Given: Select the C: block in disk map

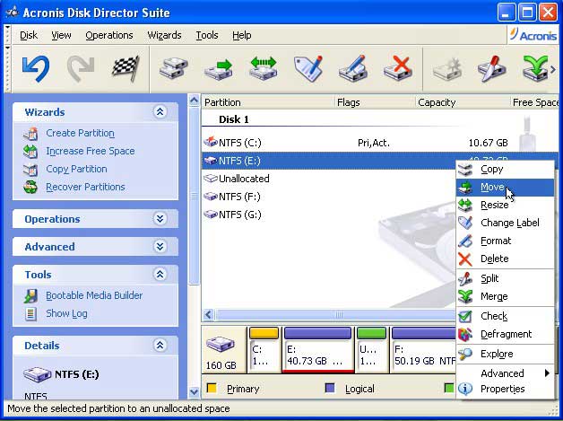Looking at the screenshot, I should coord(264,350).
